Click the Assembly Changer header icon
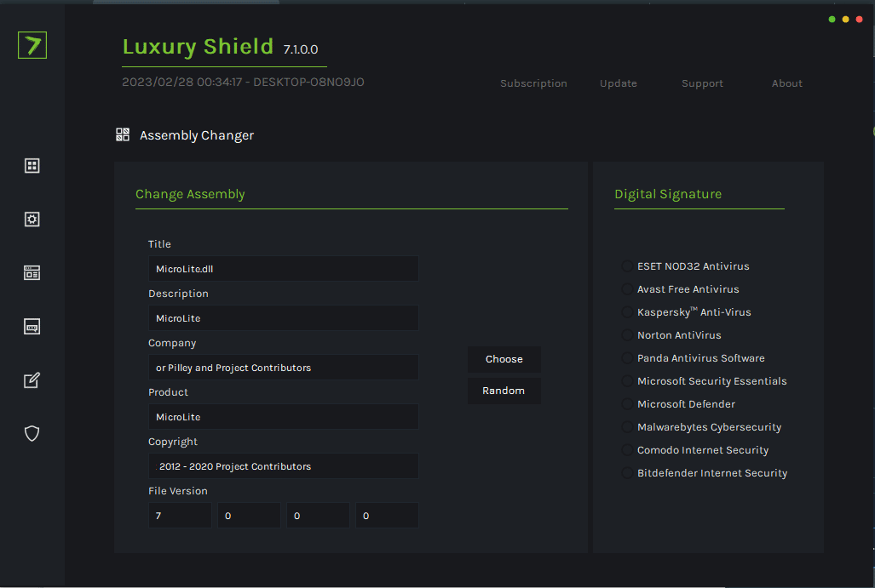Viewport: 875px width, 588px height. (123, 134)
